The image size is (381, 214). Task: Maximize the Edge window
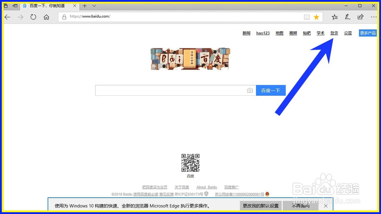360,6
